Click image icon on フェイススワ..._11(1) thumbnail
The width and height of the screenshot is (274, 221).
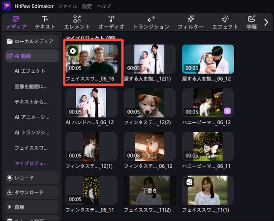click(x=189, y=182)
